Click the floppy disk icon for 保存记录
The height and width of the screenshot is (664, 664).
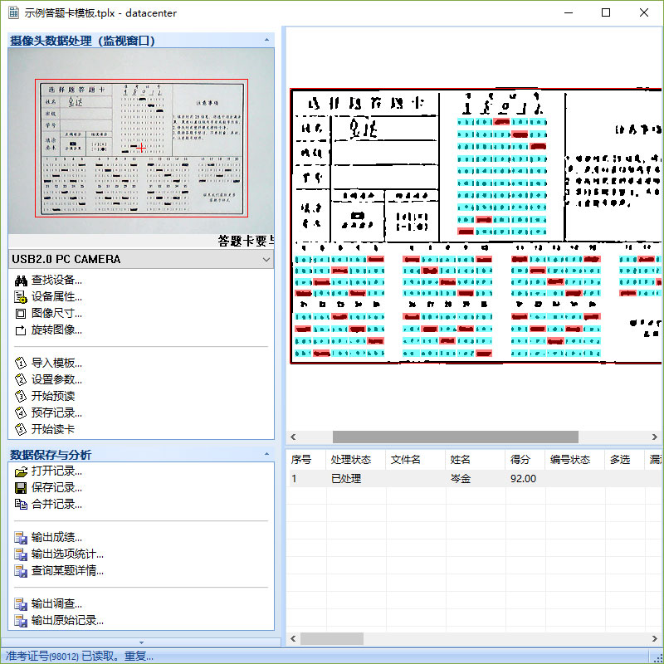point(21,488)
